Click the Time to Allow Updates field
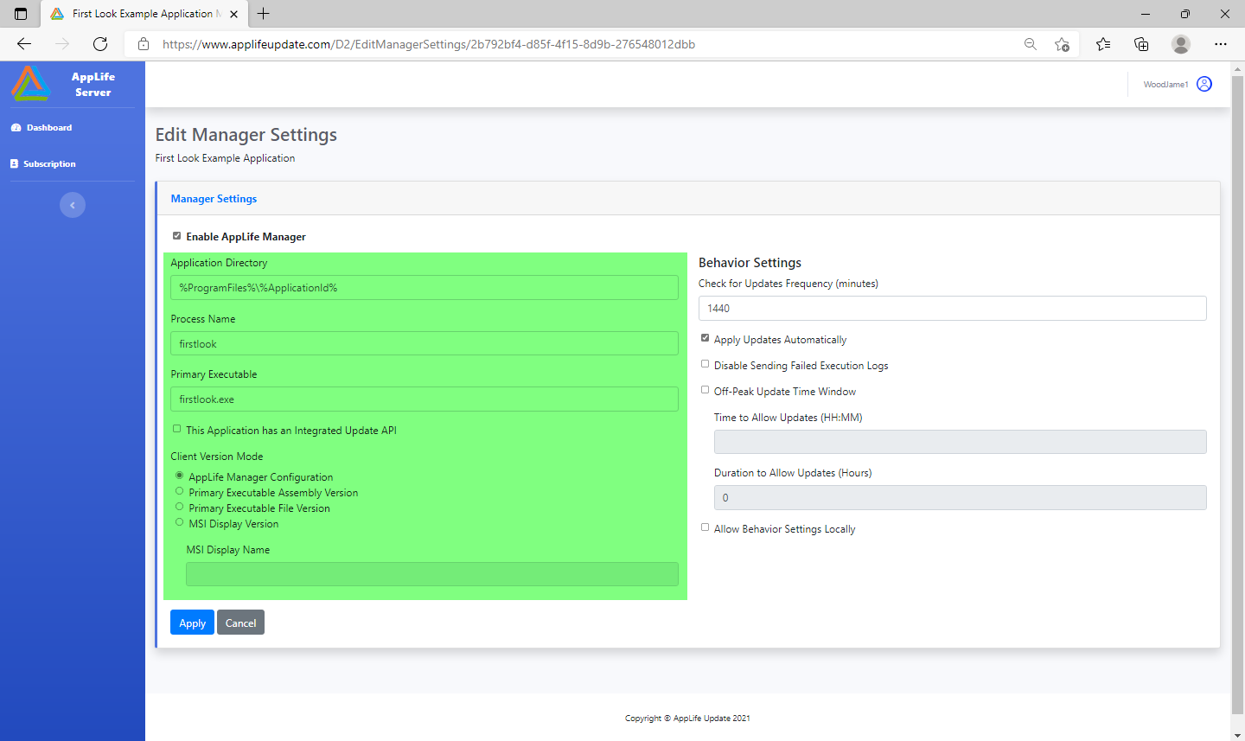The height and width of the screenshot is (741, 1245). click(961, 442)
